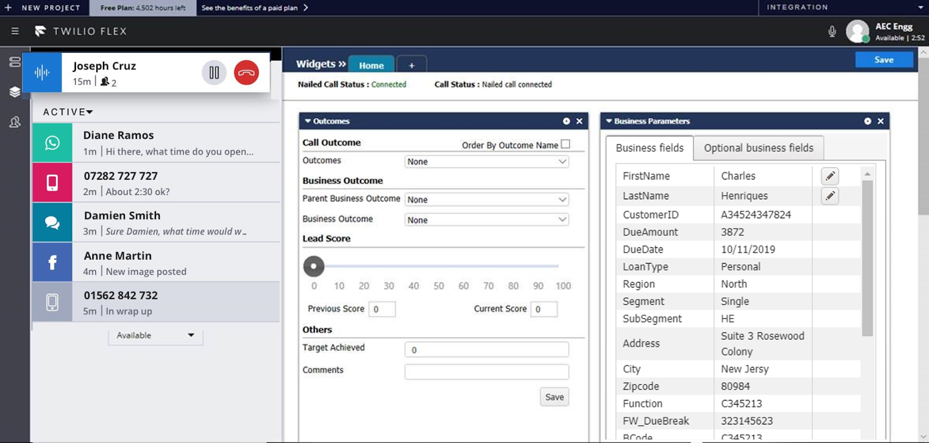The width and height of the screenshot is (929, 443).
Task: Click the Previous Score field
Action: pyautogui.click(x=382, y=309)
